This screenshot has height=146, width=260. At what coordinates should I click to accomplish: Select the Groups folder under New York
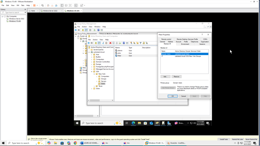coord(104,79)
